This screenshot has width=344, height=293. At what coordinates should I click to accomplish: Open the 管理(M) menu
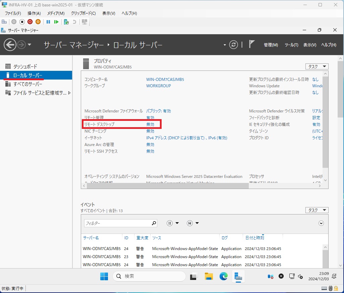[271, 45]
